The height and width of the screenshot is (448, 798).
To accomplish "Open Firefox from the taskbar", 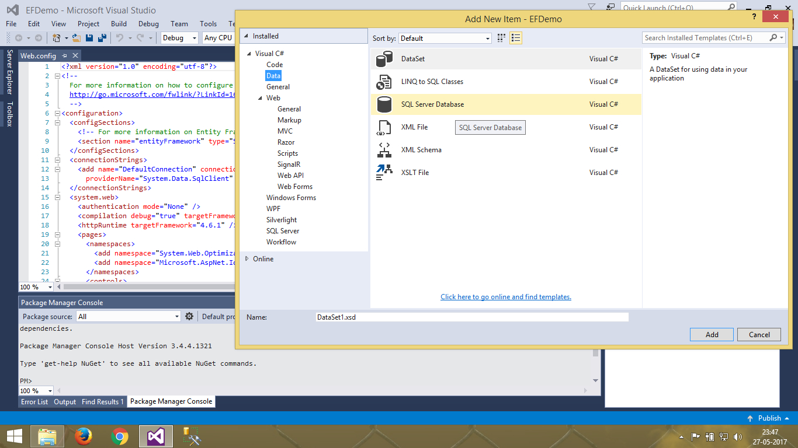I will click(x=84, y=436).
